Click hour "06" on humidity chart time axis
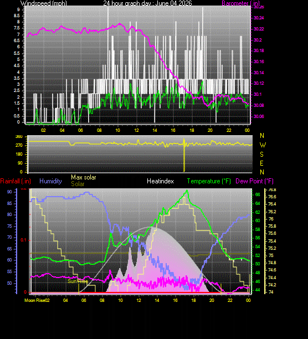Screen dimensions: 308x339 tap(84, 300)
